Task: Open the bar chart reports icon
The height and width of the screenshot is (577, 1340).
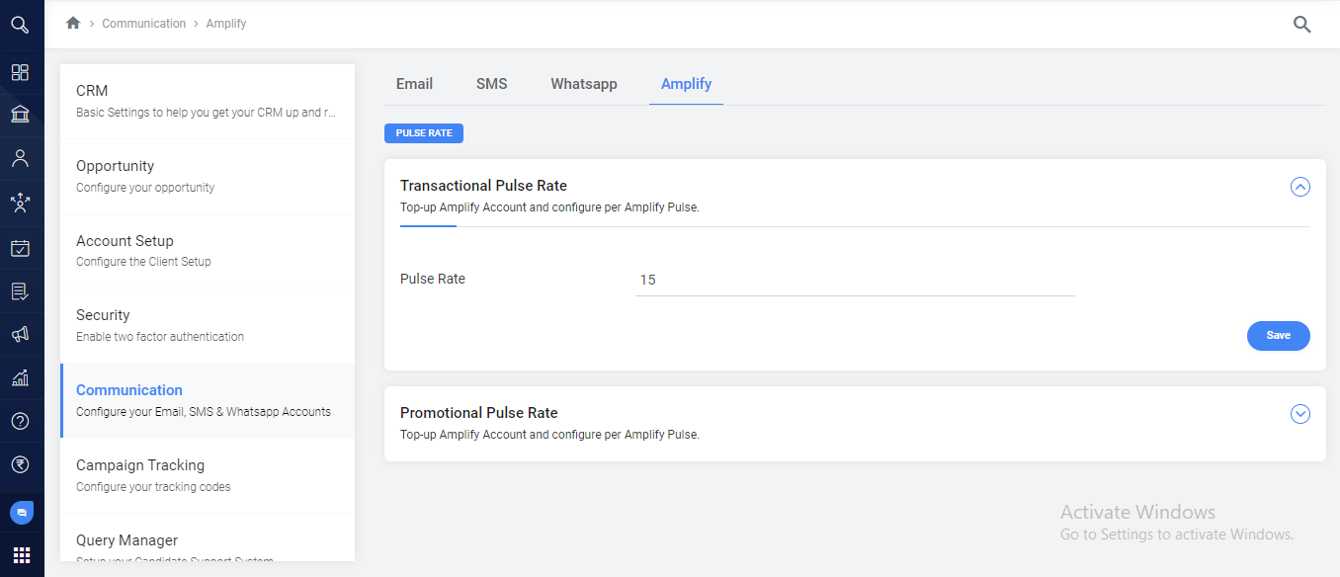Action: click(x=20, y=377)
